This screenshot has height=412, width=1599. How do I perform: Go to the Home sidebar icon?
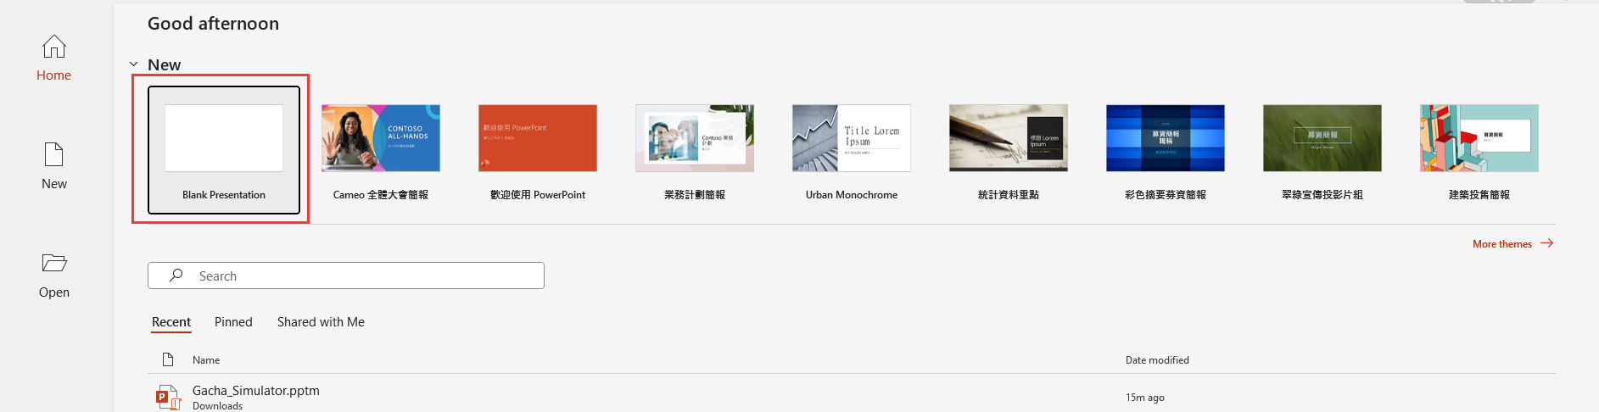(54, 46)
